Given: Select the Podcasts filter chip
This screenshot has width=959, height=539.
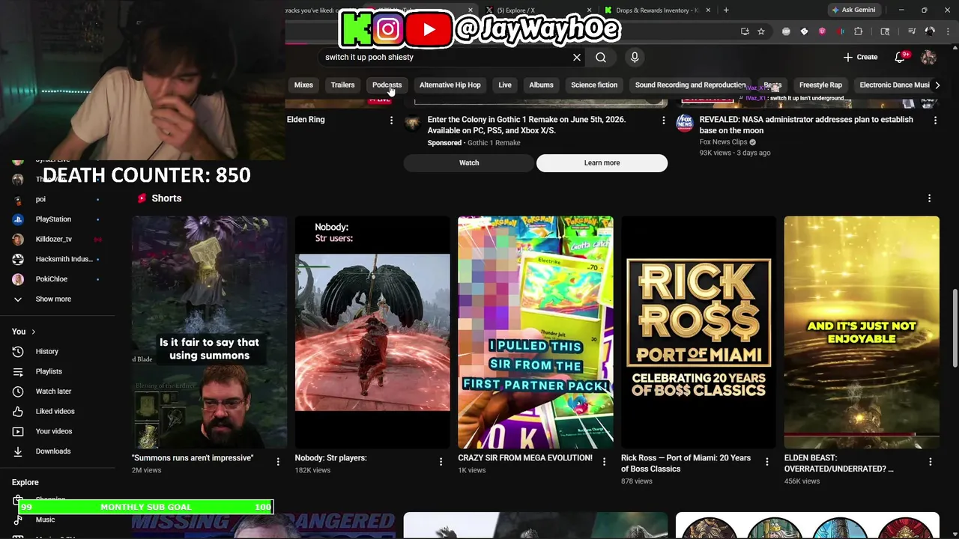Looking at the screenshot, I should tap(387, 85).
